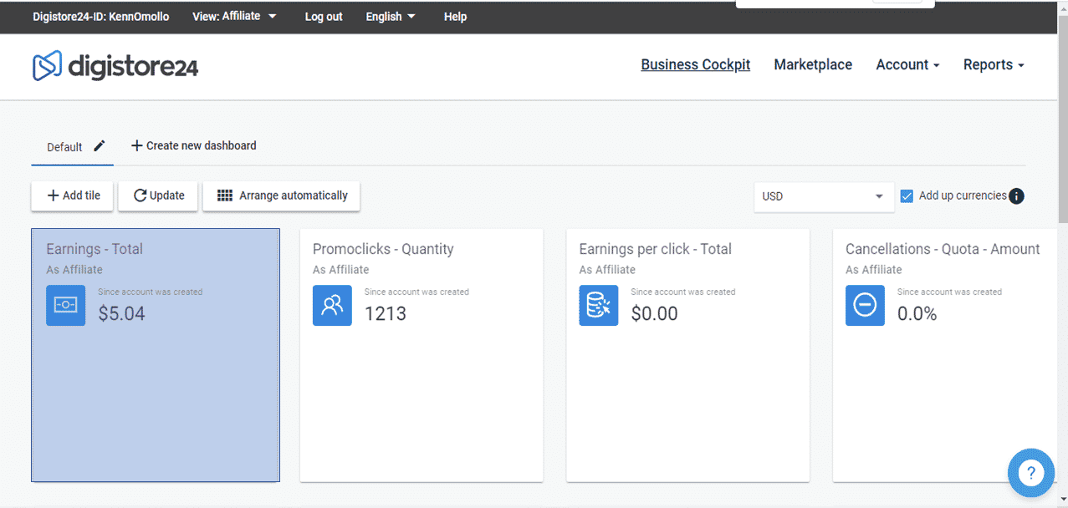1068x508 pixels.
Task: Expand the Account menu
Action: (907, 64)
